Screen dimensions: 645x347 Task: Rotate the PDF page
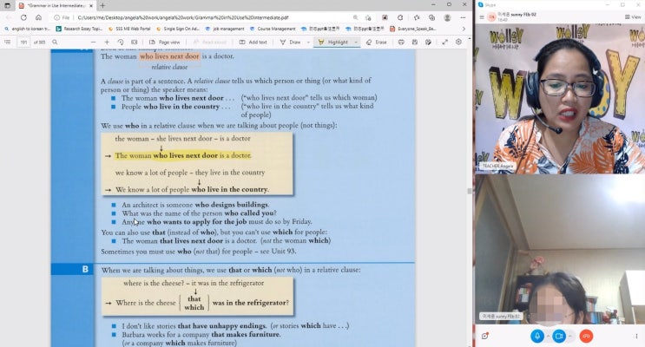coord(121,42)
